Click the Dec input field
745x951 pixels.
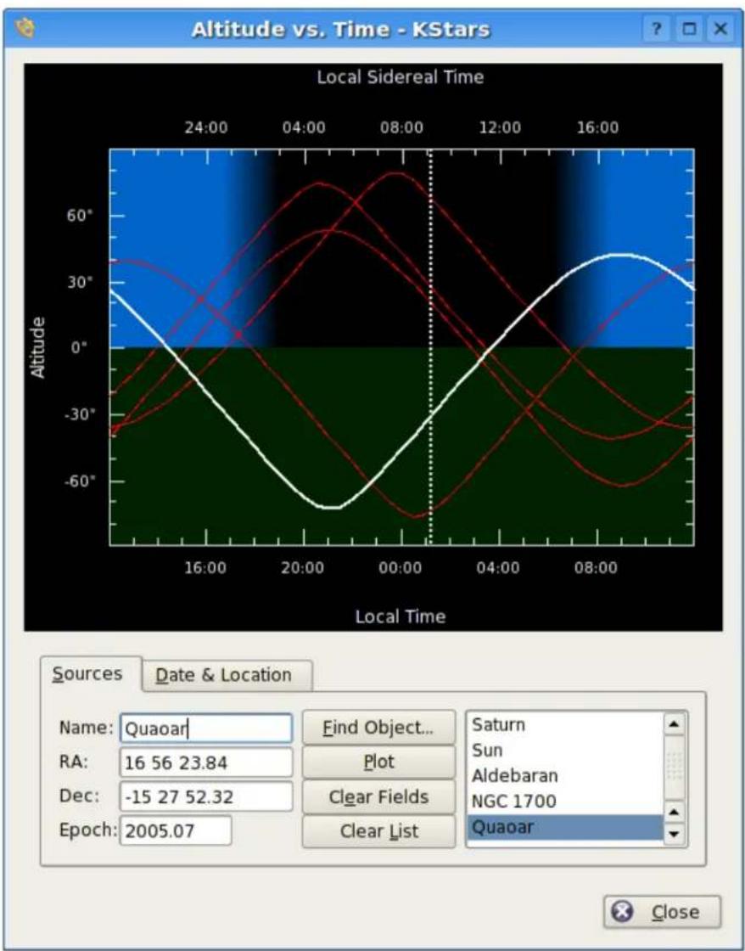pyautogui.click(x=206, y=796)
